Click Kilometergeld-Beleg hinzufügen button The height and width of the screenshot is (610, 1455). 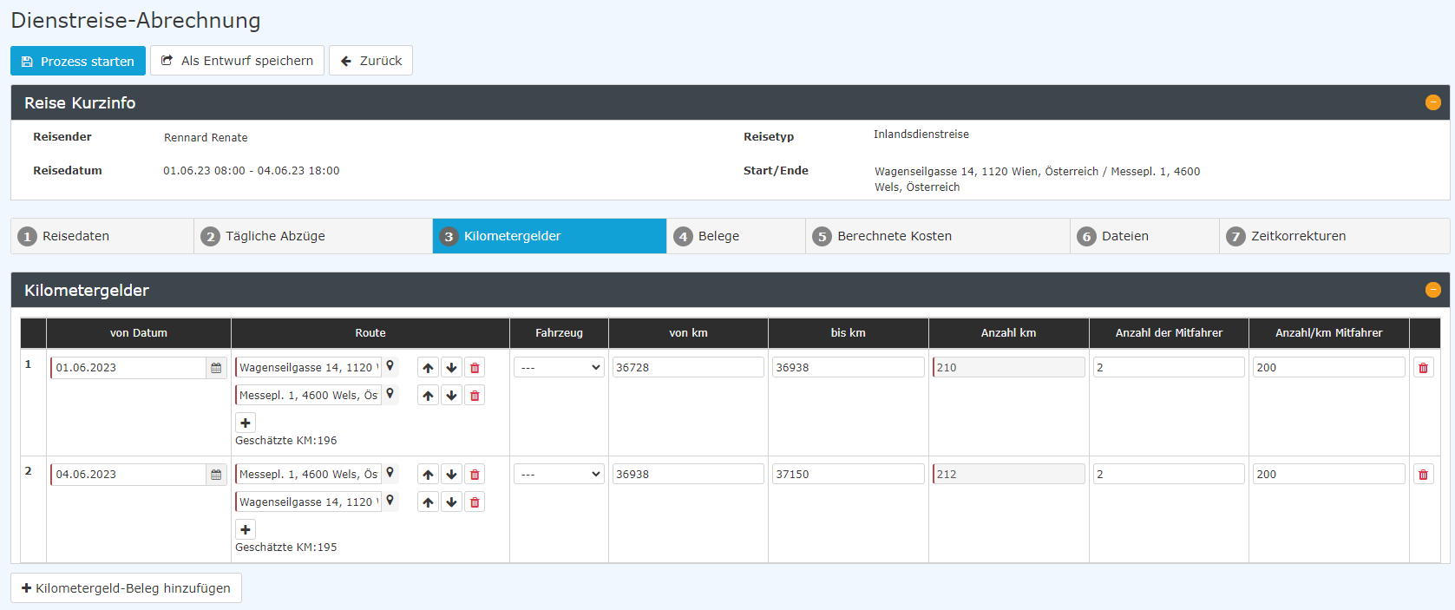pos(126,588)
